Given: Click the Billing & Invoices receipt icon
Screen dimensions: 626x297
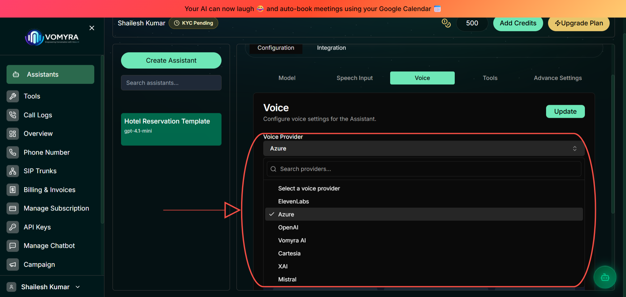Looking at the screenshot, I should (x=13, y=190).
